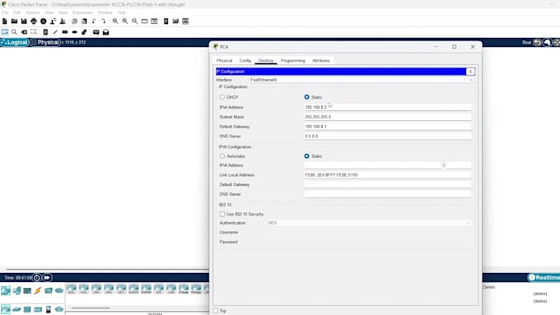Pick the first 4331 router device

coord(72,289)
